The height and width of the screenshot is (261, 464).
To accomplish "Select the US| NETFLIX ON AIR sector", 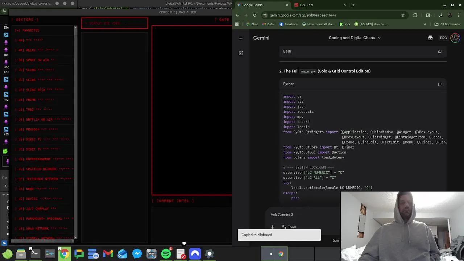I will tap(42, 120).
